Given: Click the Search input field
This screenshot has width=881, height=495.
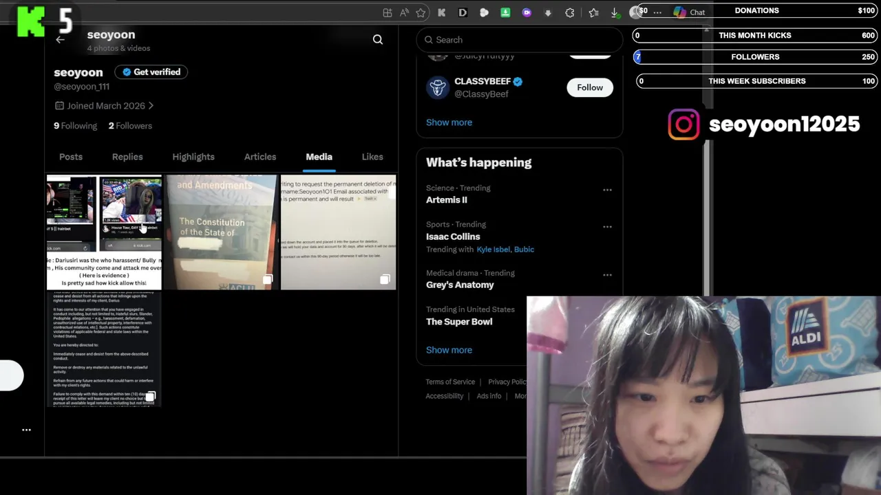Looking at the screenshot, I should coord(520,40).
